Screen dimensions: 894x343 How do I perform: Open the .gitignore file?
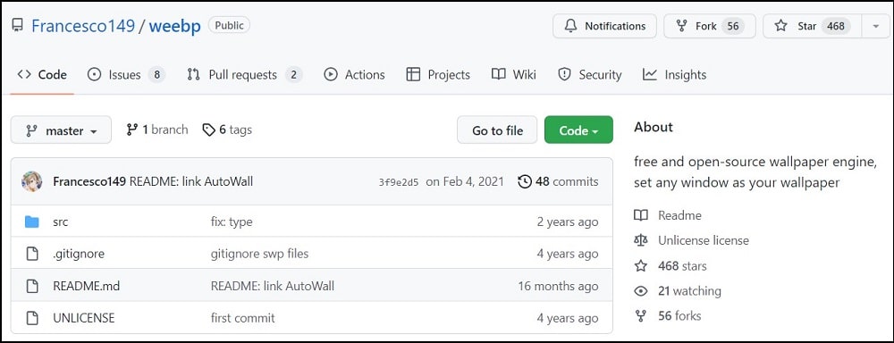click(79, 254)
